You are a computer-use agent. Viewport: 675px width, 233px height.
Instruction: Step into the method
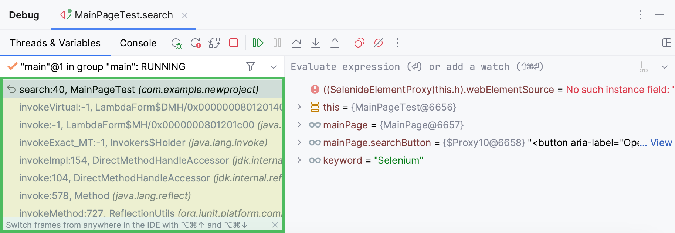point(316,43)
